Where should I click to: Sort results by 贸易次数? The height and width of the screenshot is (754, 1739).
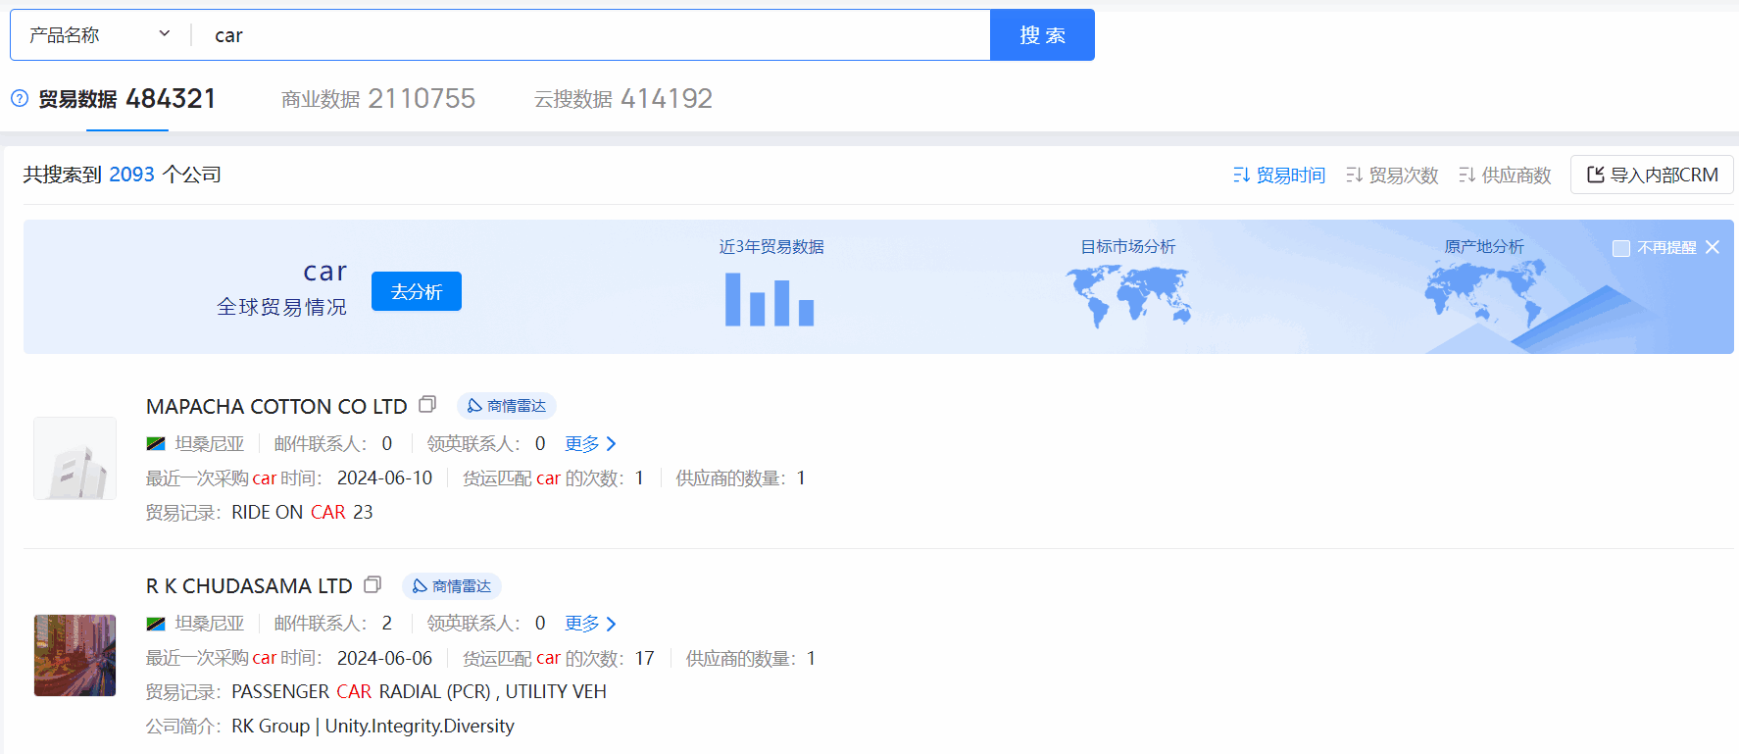coord(1392,176)
